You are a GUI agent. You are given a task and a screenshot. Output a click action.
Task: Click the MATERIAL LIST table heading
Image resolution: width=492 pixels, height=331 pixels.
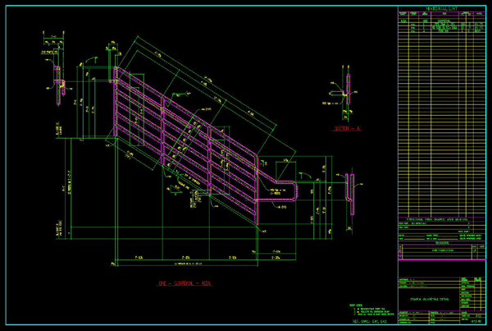(x=442, y=8)
